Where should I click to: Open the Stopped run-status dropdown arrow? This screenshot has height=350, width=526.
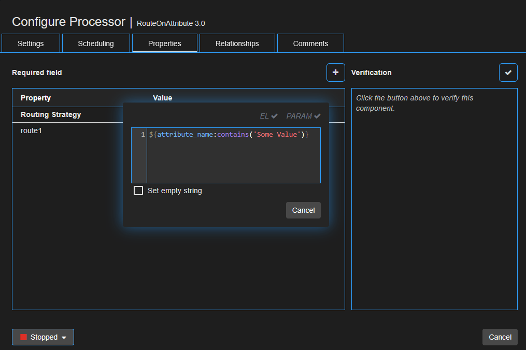64,338
